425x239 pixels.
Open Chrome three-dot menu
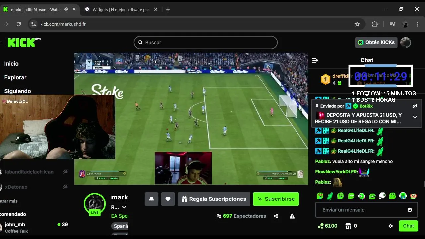418,24
